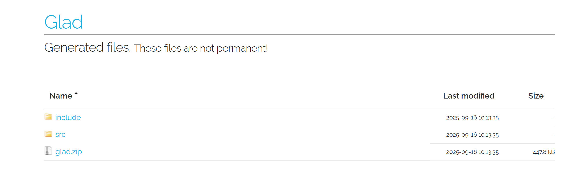The height and width of the screenshot is (169, 581).
Task: Sort by the Size column header
Action: click(536, 96)
